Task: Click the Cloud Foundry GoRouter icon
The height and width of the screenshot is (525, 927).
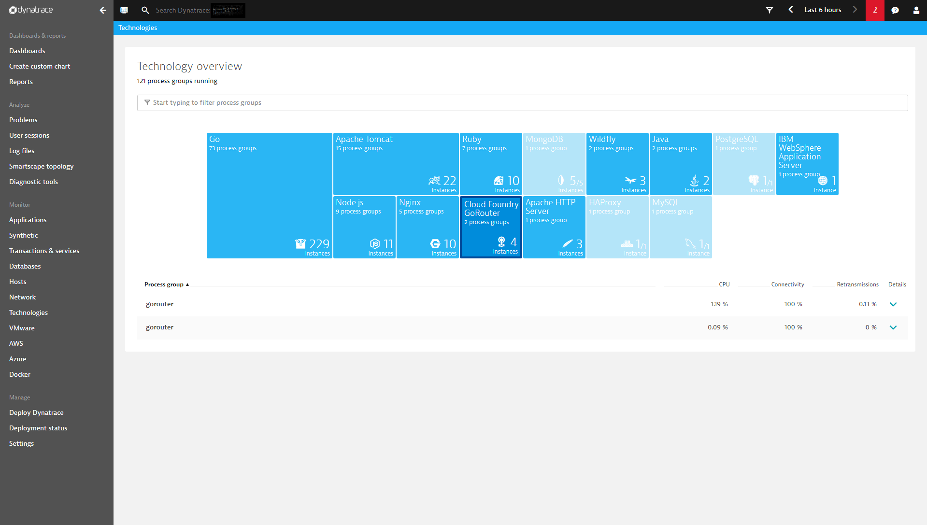Action: (x=501, y=242)
